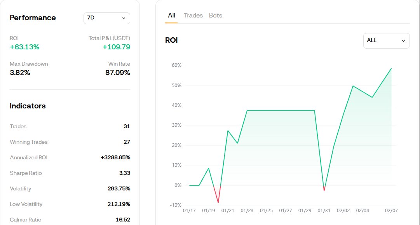Click the chart peak near 02/07
Screen dimensions: 420x225
[391, 68]
